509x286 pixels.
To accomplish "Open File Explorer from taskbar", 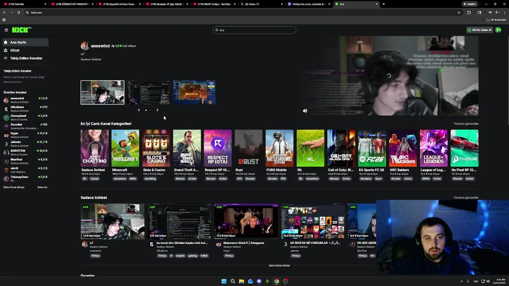I will (241, 281).
